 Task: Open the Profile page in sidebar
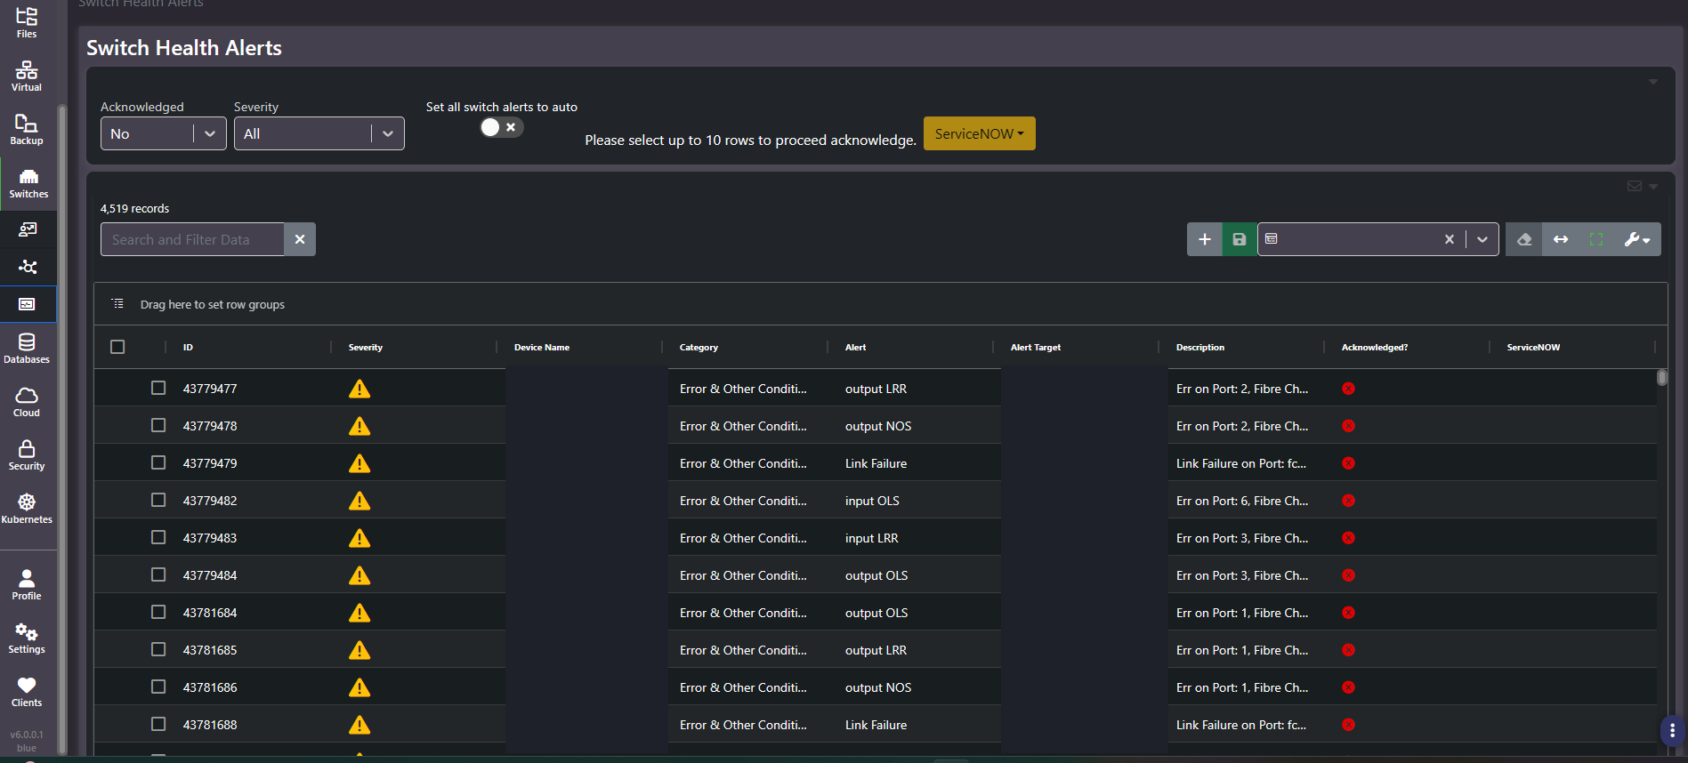coord(27,584)
